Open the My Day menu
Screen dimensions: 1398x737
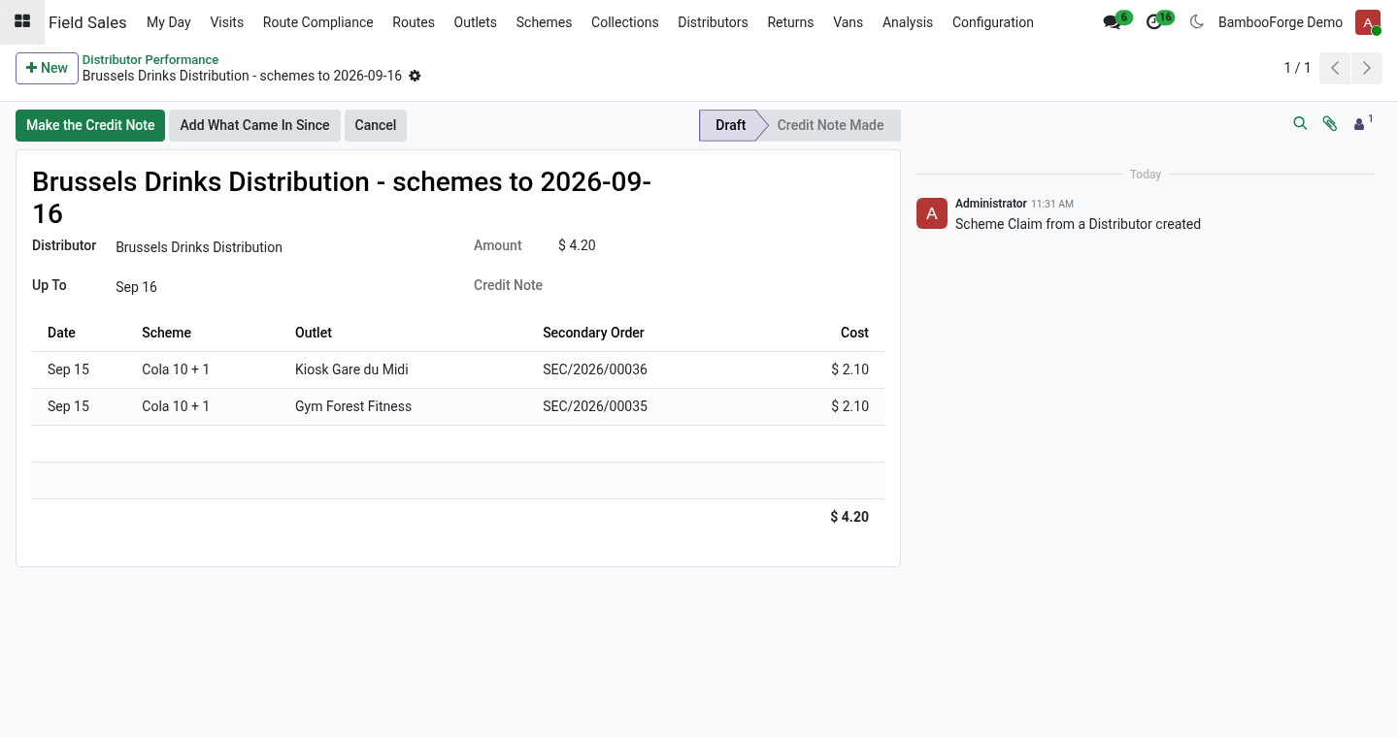[x=169, y=22]
